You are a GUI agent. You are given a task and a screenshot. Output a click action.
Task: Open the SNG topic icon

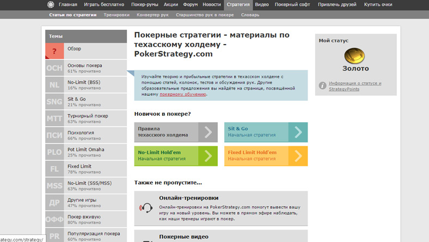(54, 102)
